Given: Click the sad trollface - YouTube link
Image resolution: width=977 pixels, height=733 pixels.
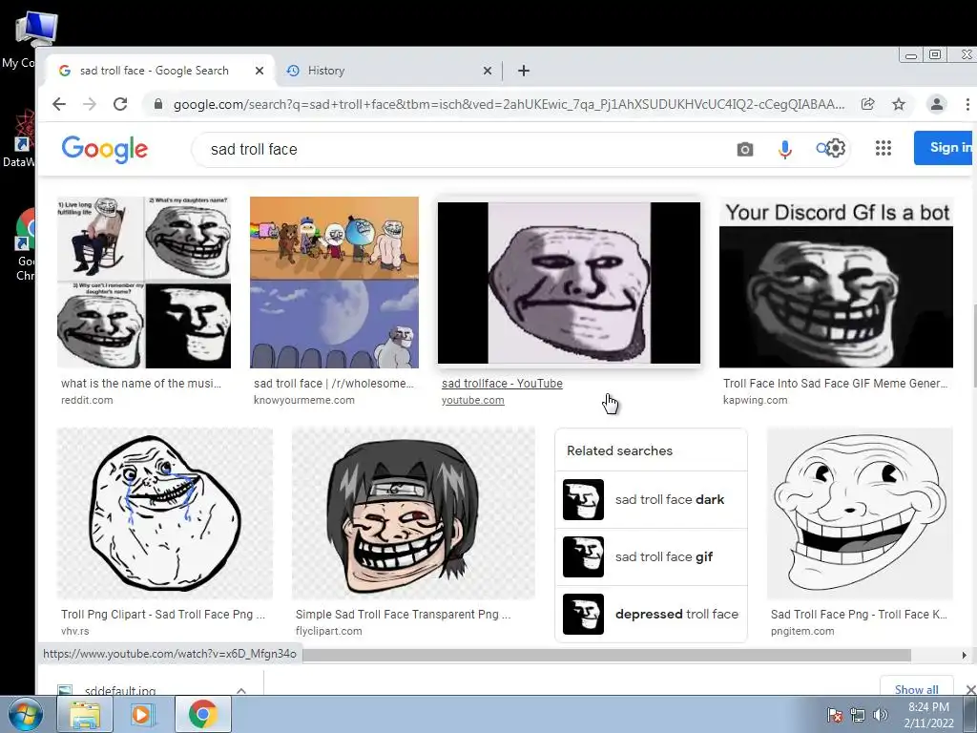Looking at the screenshot, I should [502, 384].
